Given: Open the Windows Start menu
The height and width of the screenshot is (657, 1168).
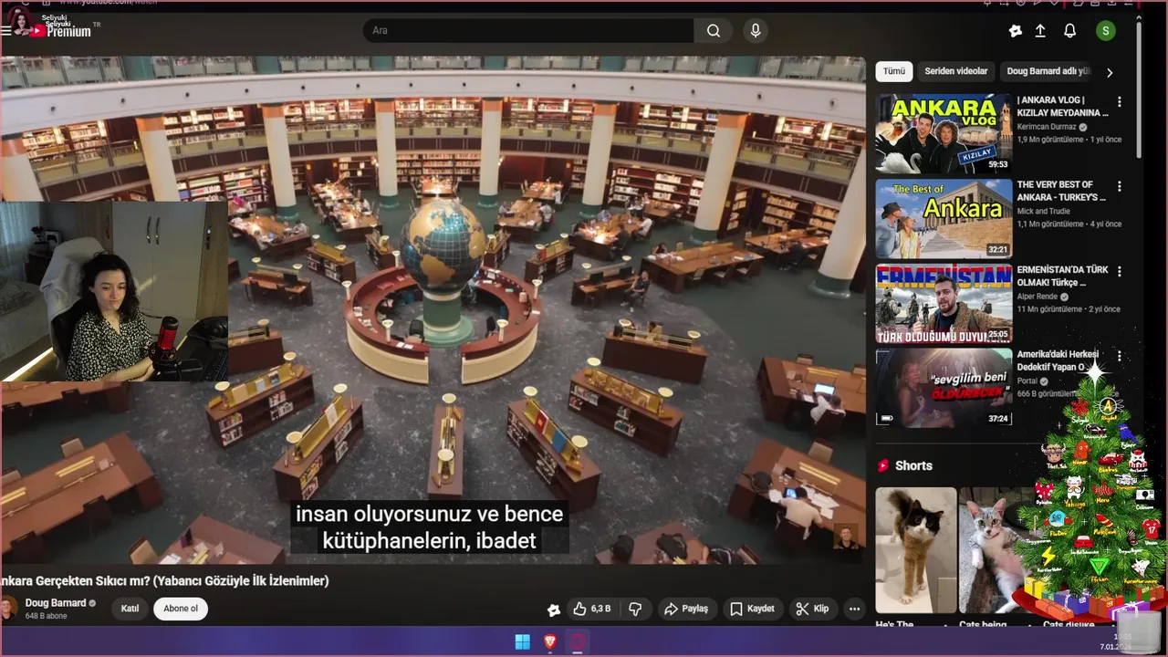Looking at the screenshot, I should click(523, 641).
